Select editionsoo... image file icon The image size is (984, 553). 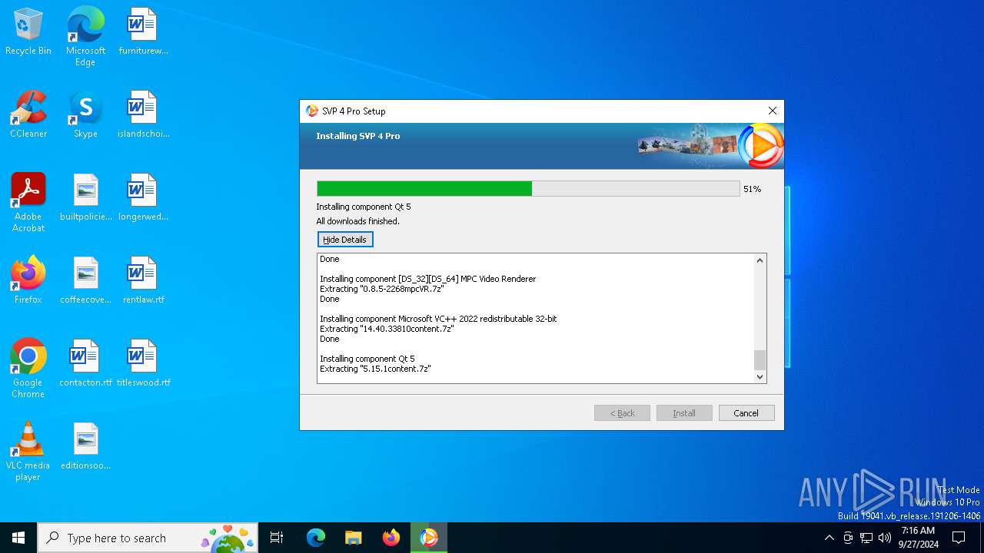click(85, 446)
